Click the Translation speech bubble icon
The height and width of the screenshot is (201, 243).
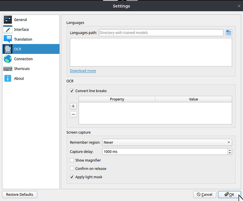pos(8,39)
